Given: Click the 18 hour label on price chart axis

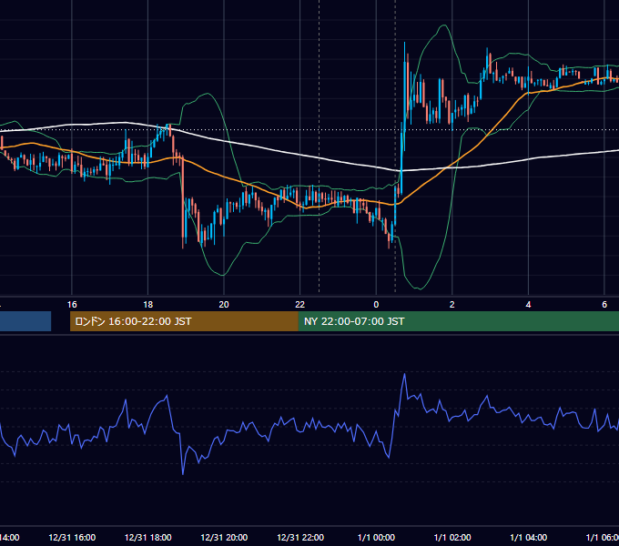Looking at the screenshot, I should [x=148, y=305].
